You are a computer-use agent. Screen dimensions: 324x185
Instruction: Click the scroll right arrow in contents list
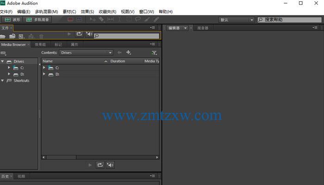[x=157, y=157]
